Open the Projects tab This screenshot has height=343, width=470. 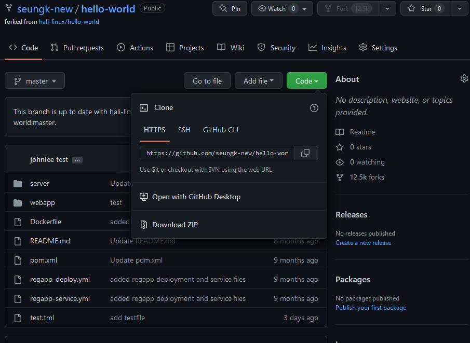(185, 48)
